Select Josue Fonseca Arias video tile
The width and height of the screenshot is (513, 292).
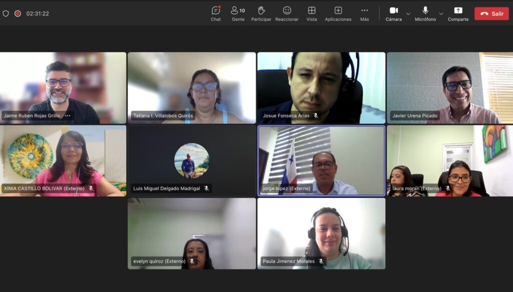pyautogui.click(x=321, y=88)
